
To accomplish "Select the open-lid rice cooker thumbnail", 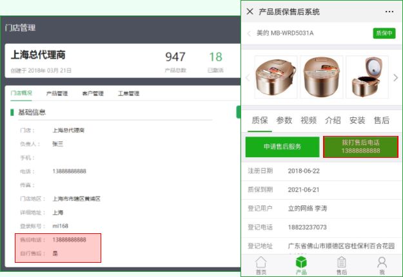I will coord(367,77).
